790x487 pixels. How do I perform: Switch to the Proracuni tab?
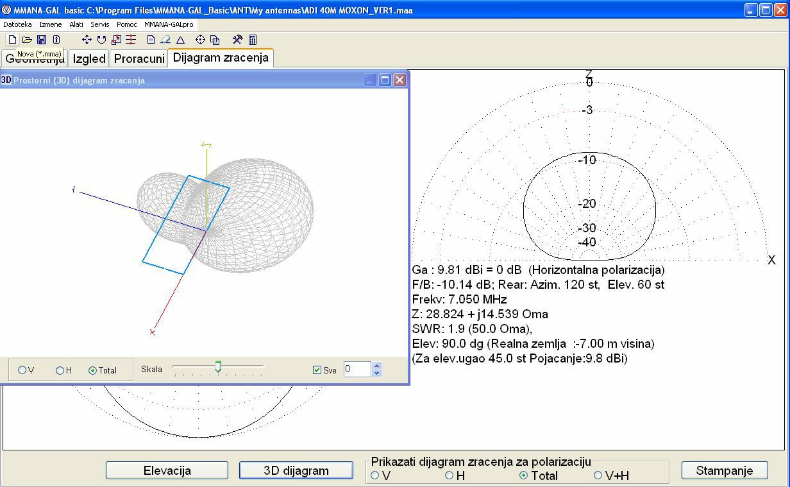point(139,58)
